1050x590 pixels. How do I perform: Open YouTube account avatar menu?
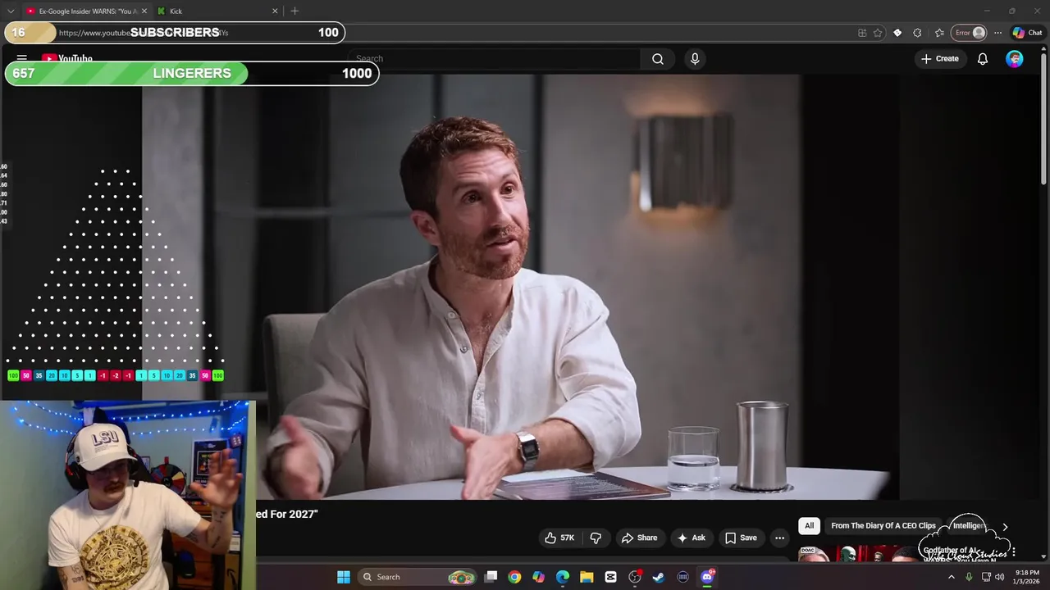(1015, 59)
